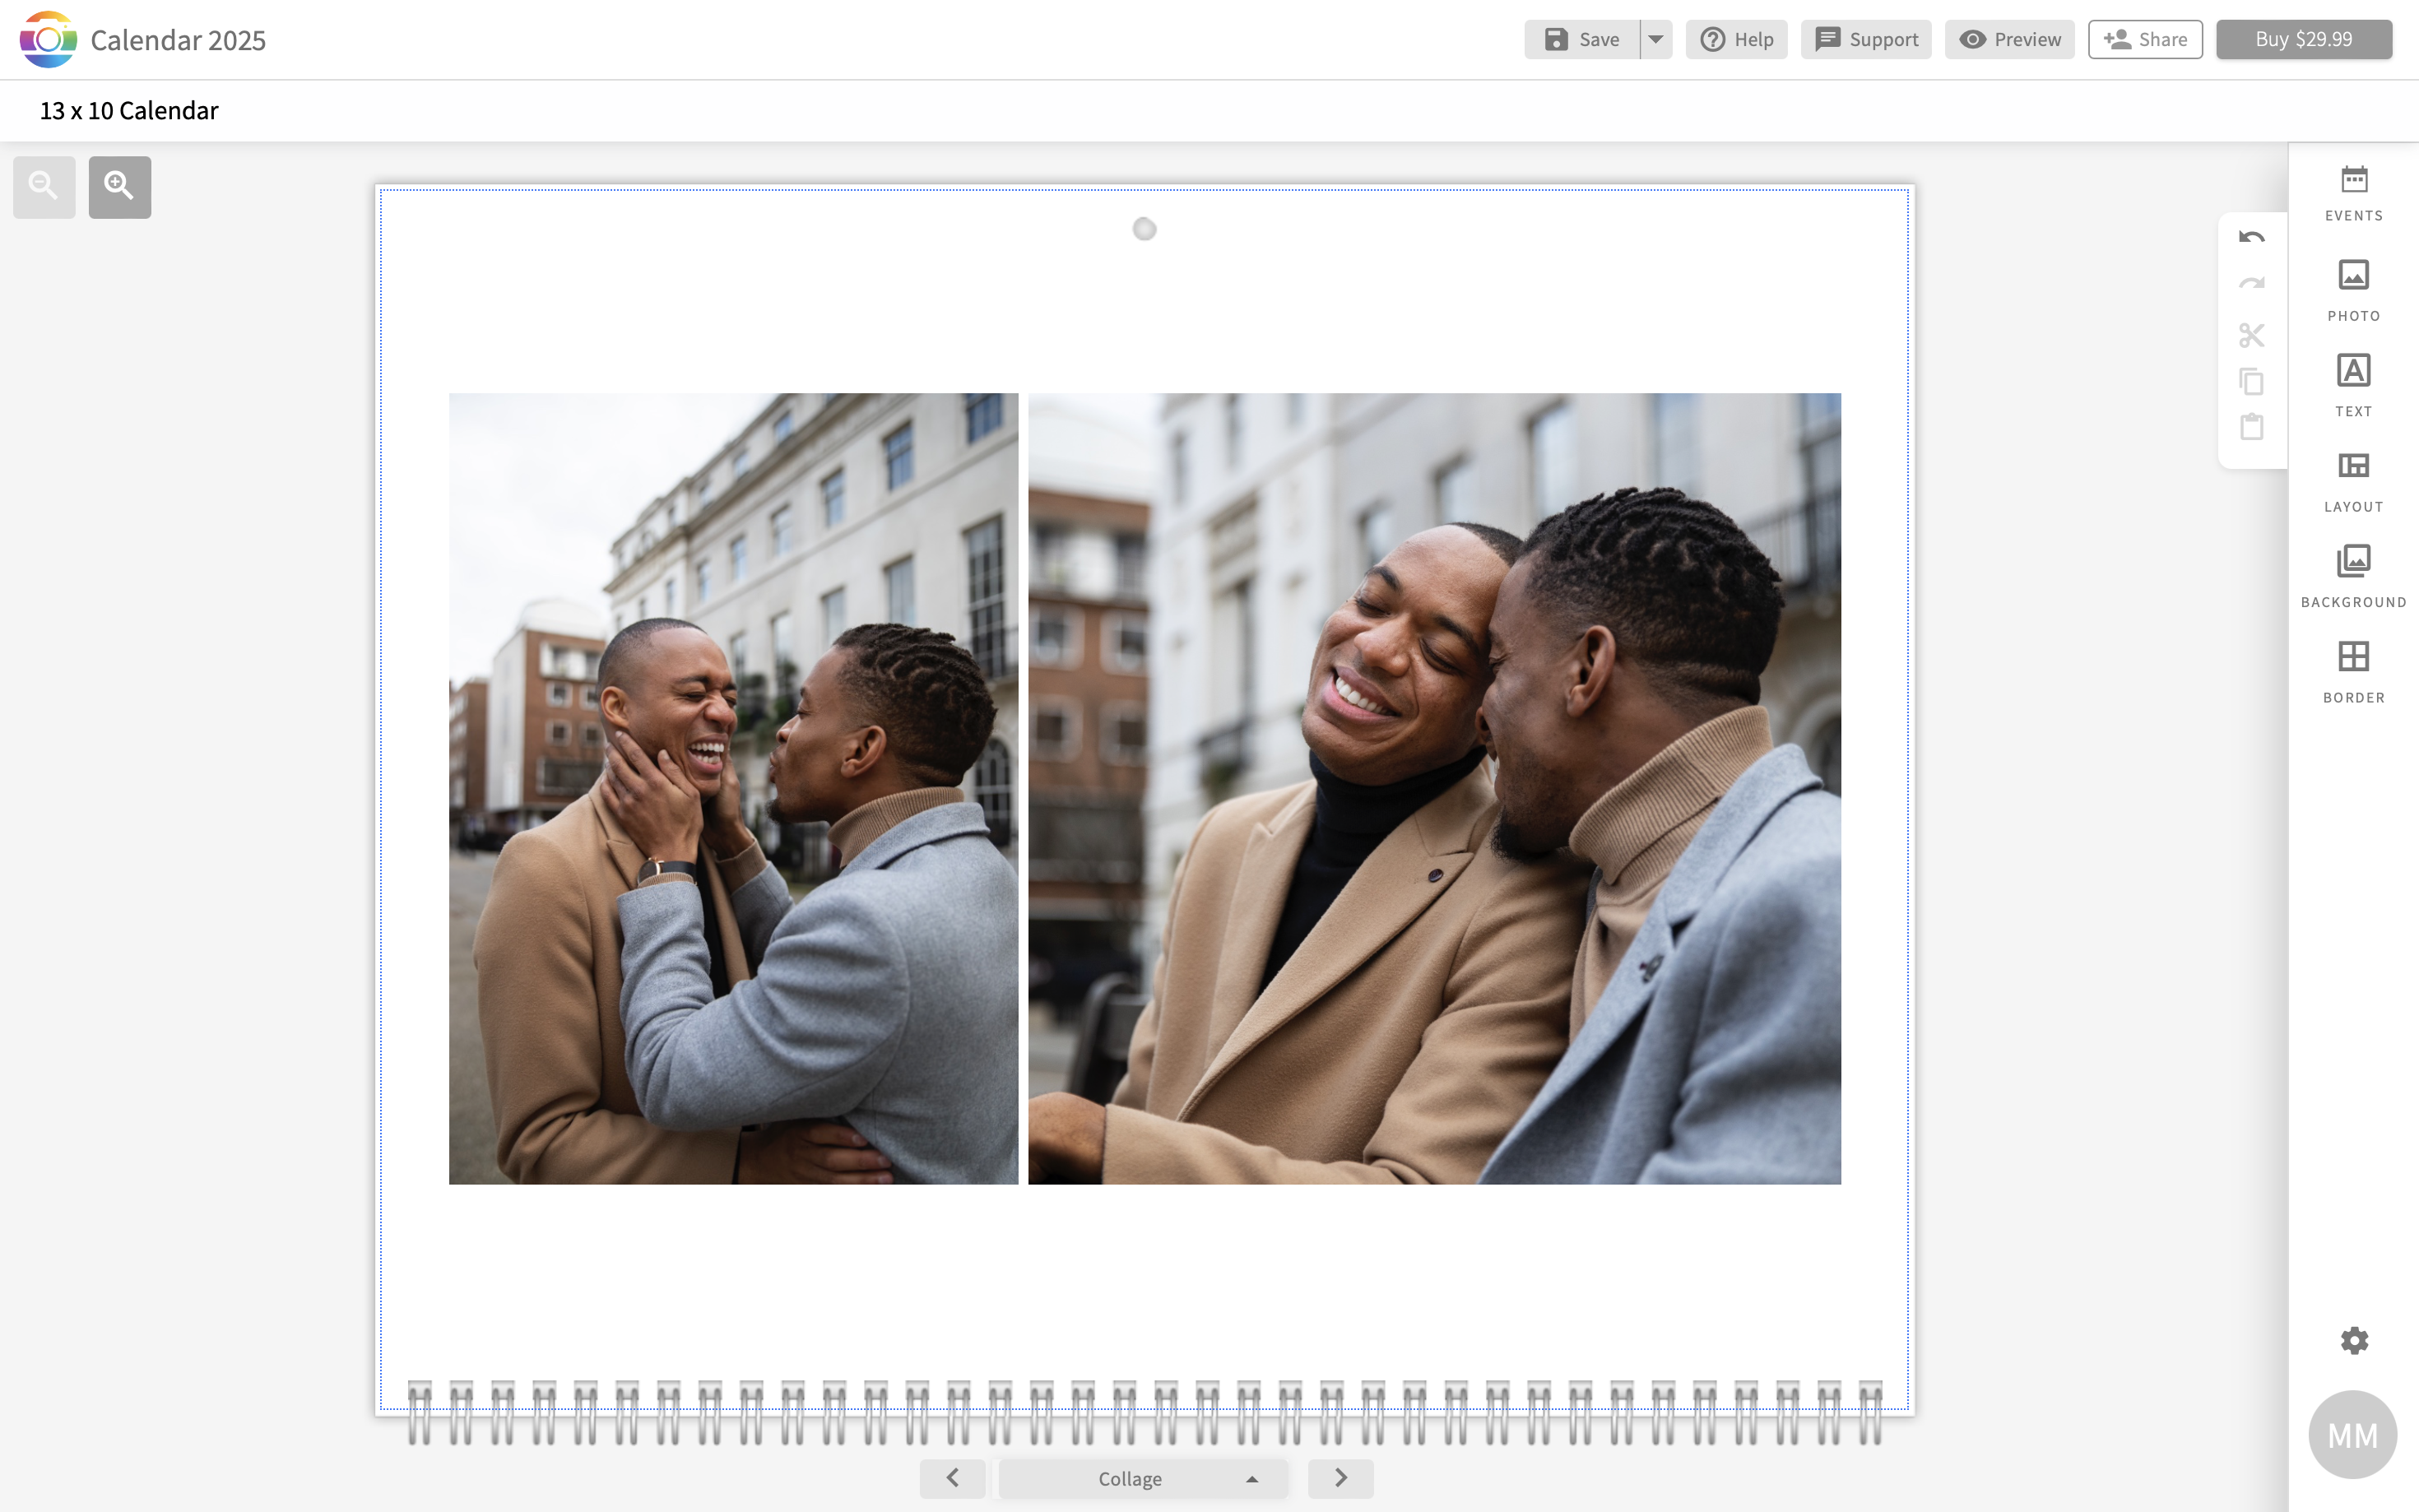2419x1512 pixels.
Task: Click the undo arrow icon
Action: (x=2251, y=237)
